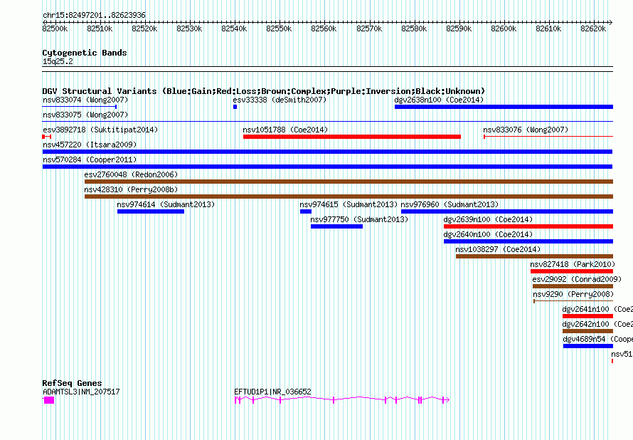Click the EFTUD1P1|NR_036652 gene label
The height and width of the screenshot is (440, 633).
coord(273,392)
